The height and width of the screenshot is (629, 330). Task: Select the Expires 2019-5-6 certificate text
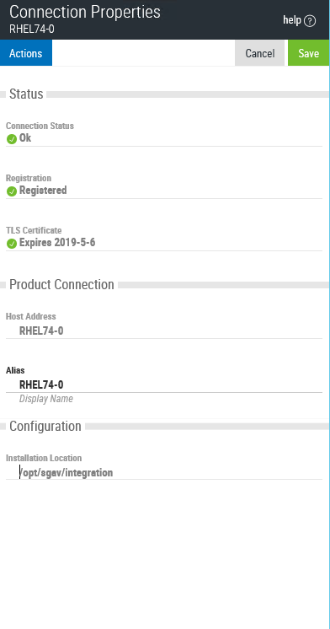pos(57,243)
